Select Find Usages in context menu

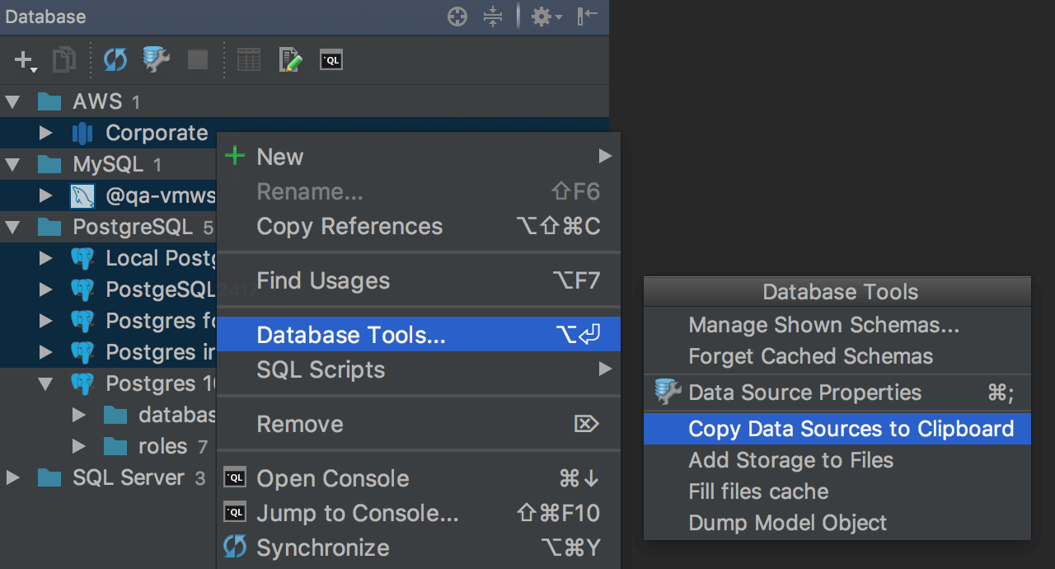coord(323,281)
